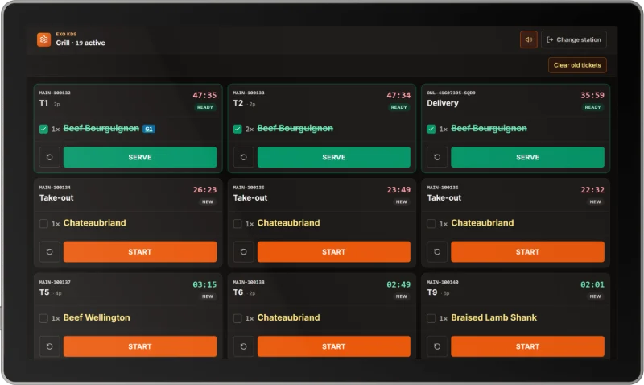This screenshot has width=644, height=385.
Task: Click SERVE on Delivery ticket
Action: 528,157
